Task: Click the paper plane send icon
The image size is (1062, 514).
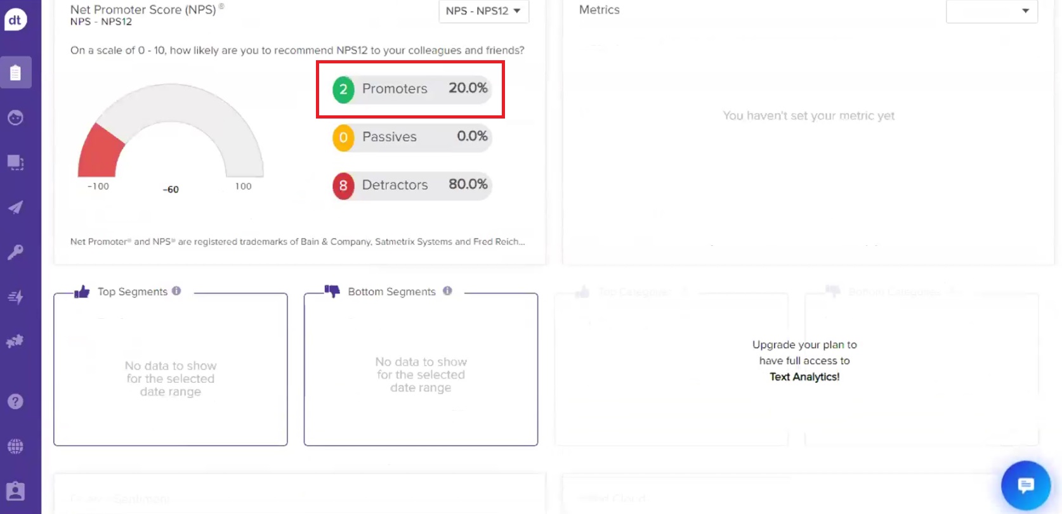Action: coord(16,208)
